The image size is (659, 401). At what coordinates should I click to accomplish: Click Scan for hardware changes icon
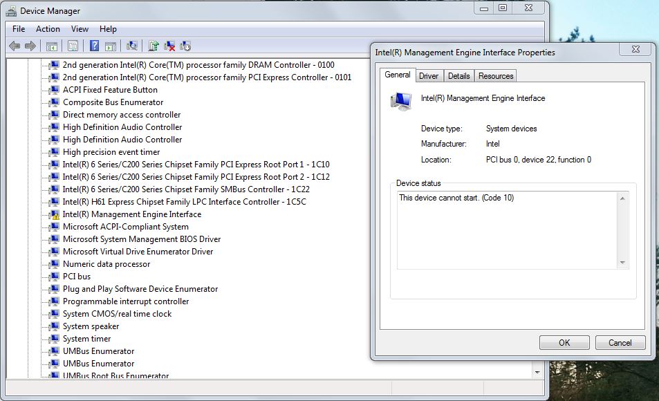132,46
